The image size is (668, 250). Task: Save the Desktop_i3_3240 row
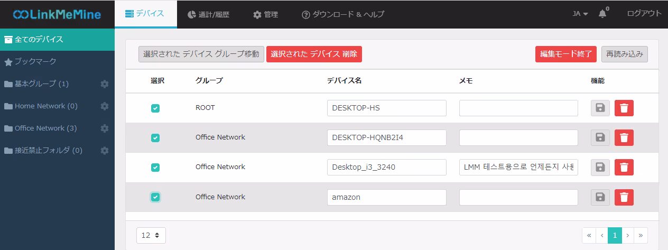[x=600, y=168]
